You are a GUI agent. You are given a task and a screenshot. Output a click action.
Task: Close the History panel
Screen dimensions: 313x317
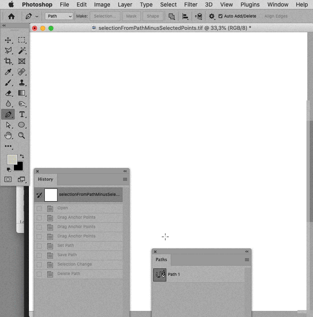(x=37, y=171)
